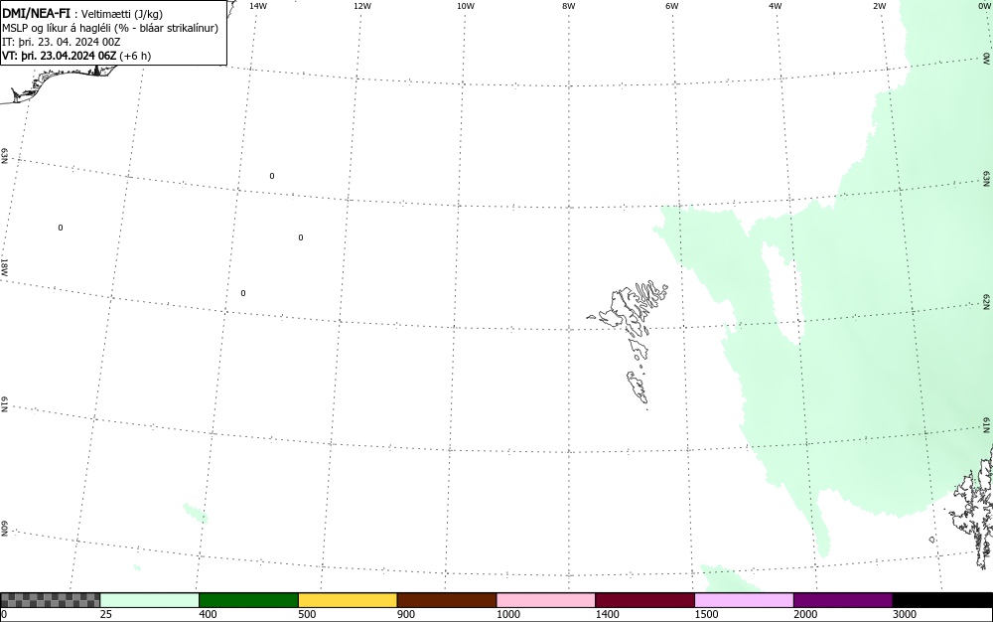
Task: Select the black legend swatch above 3000
Action: click(x=942, y=600)
